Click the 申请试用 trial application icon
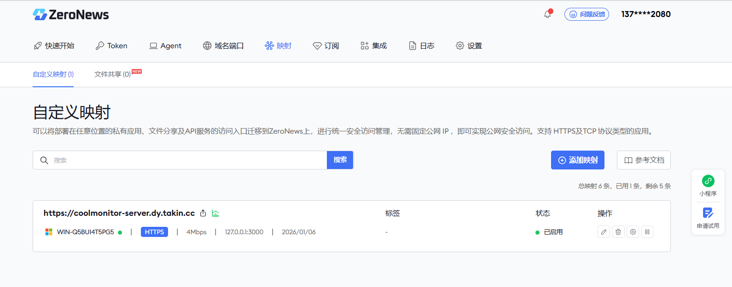 tap(708, 213)
